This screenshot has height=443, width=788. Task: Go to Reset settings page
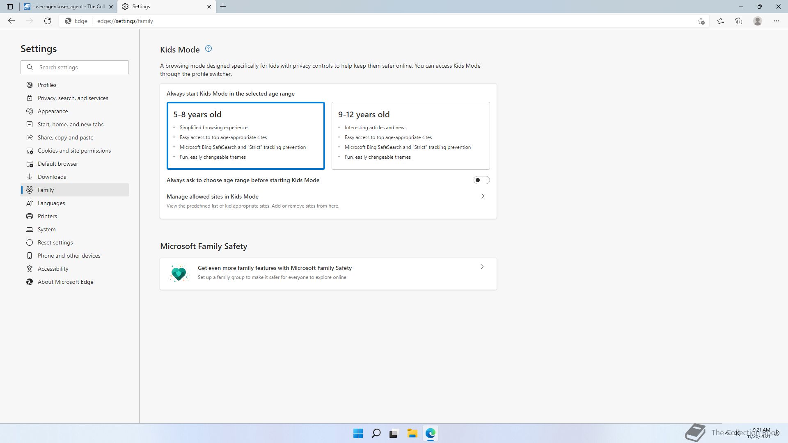click(x=75, y=242)
